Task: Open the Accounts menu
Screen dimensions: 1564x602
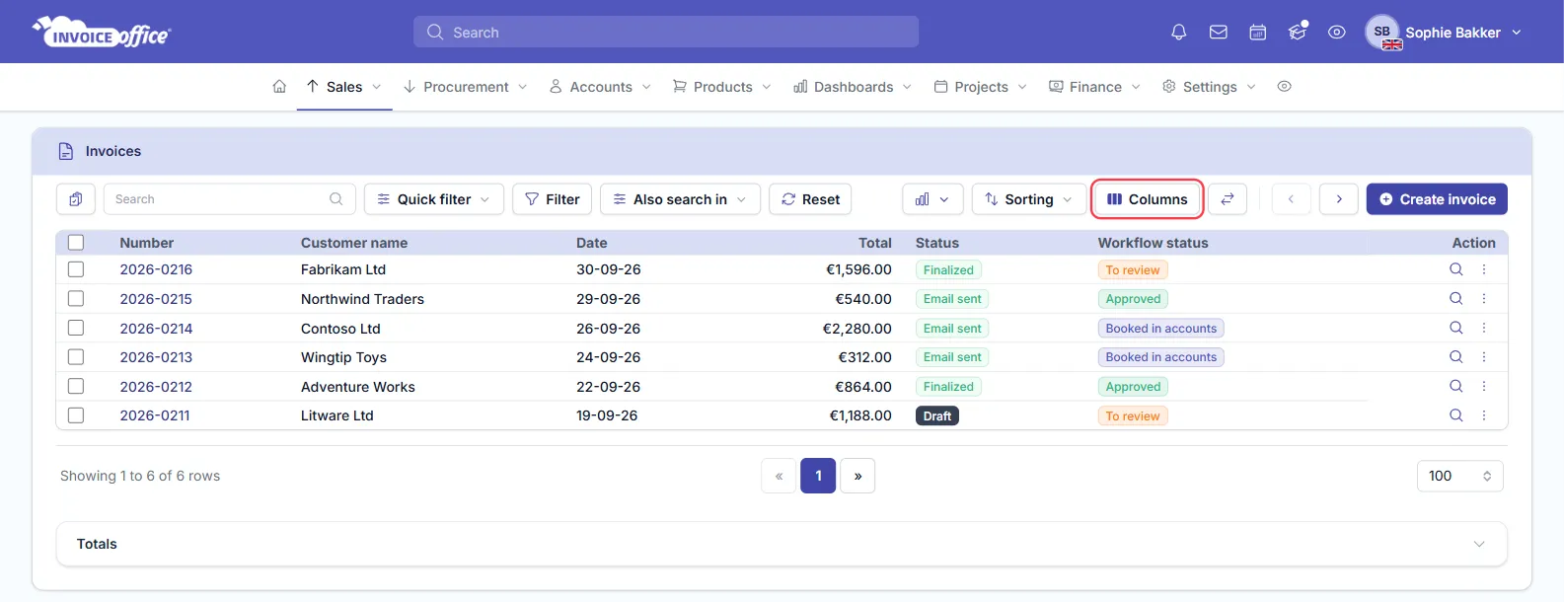Action: click(x=600, y=87)
